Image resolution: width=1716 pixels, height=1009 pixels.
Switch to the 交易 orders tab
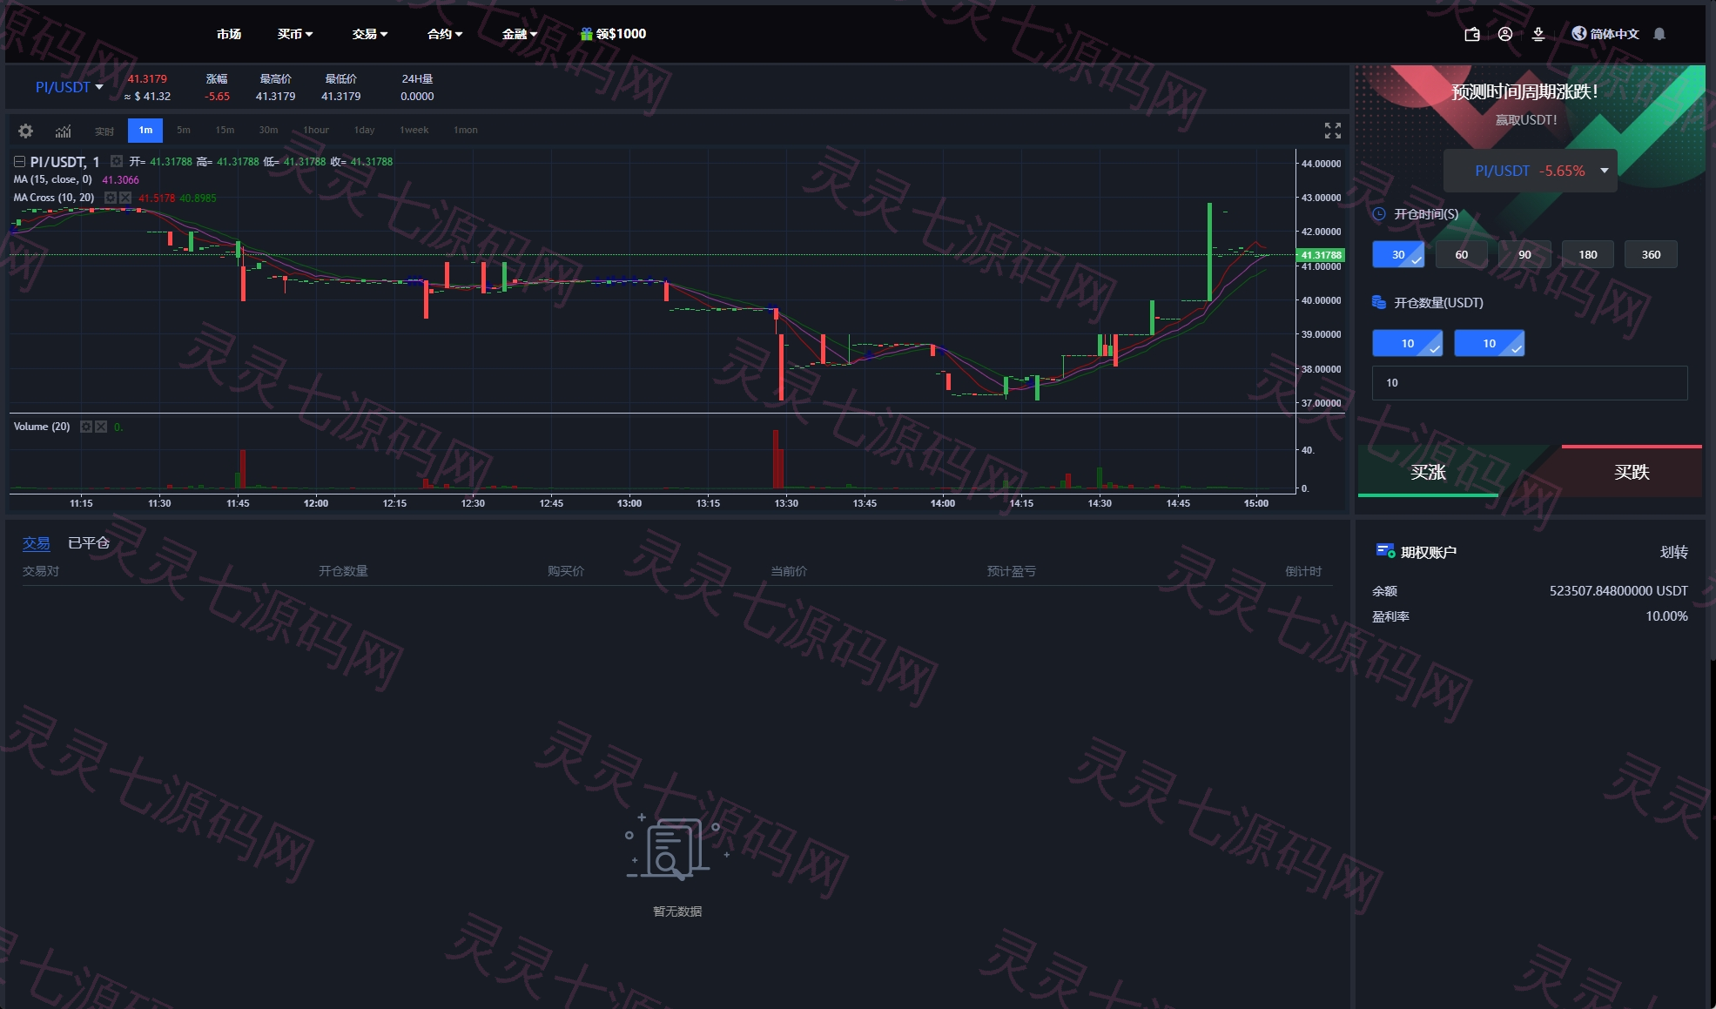click(36, 543)
